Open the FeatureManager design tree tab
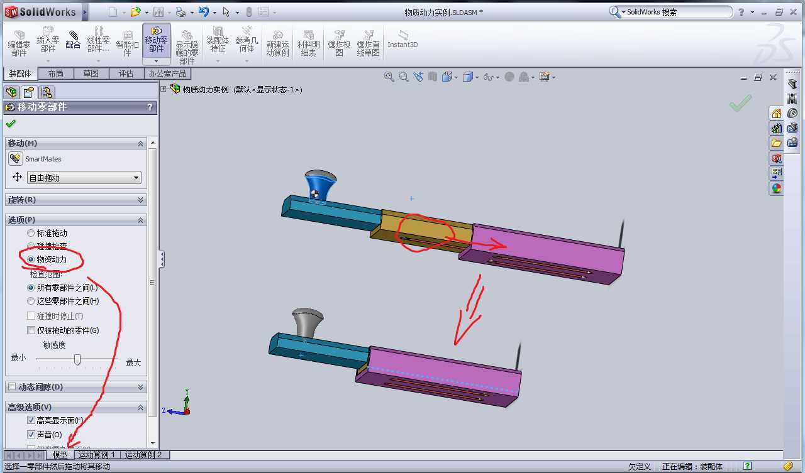805x473 pixels. coord(11,92)
